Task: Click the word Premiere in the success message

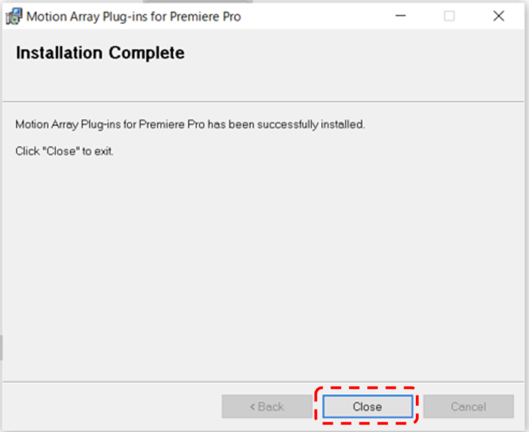Action: pyautogui.click(x=161, y=125)
